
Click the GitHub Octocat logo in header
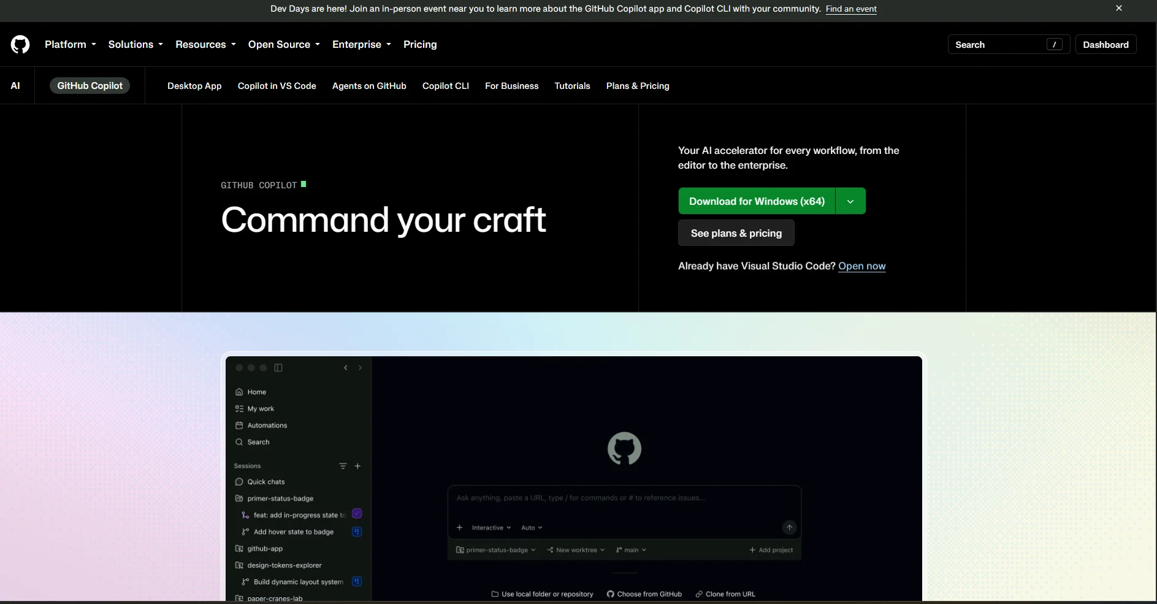coord(20,44)
